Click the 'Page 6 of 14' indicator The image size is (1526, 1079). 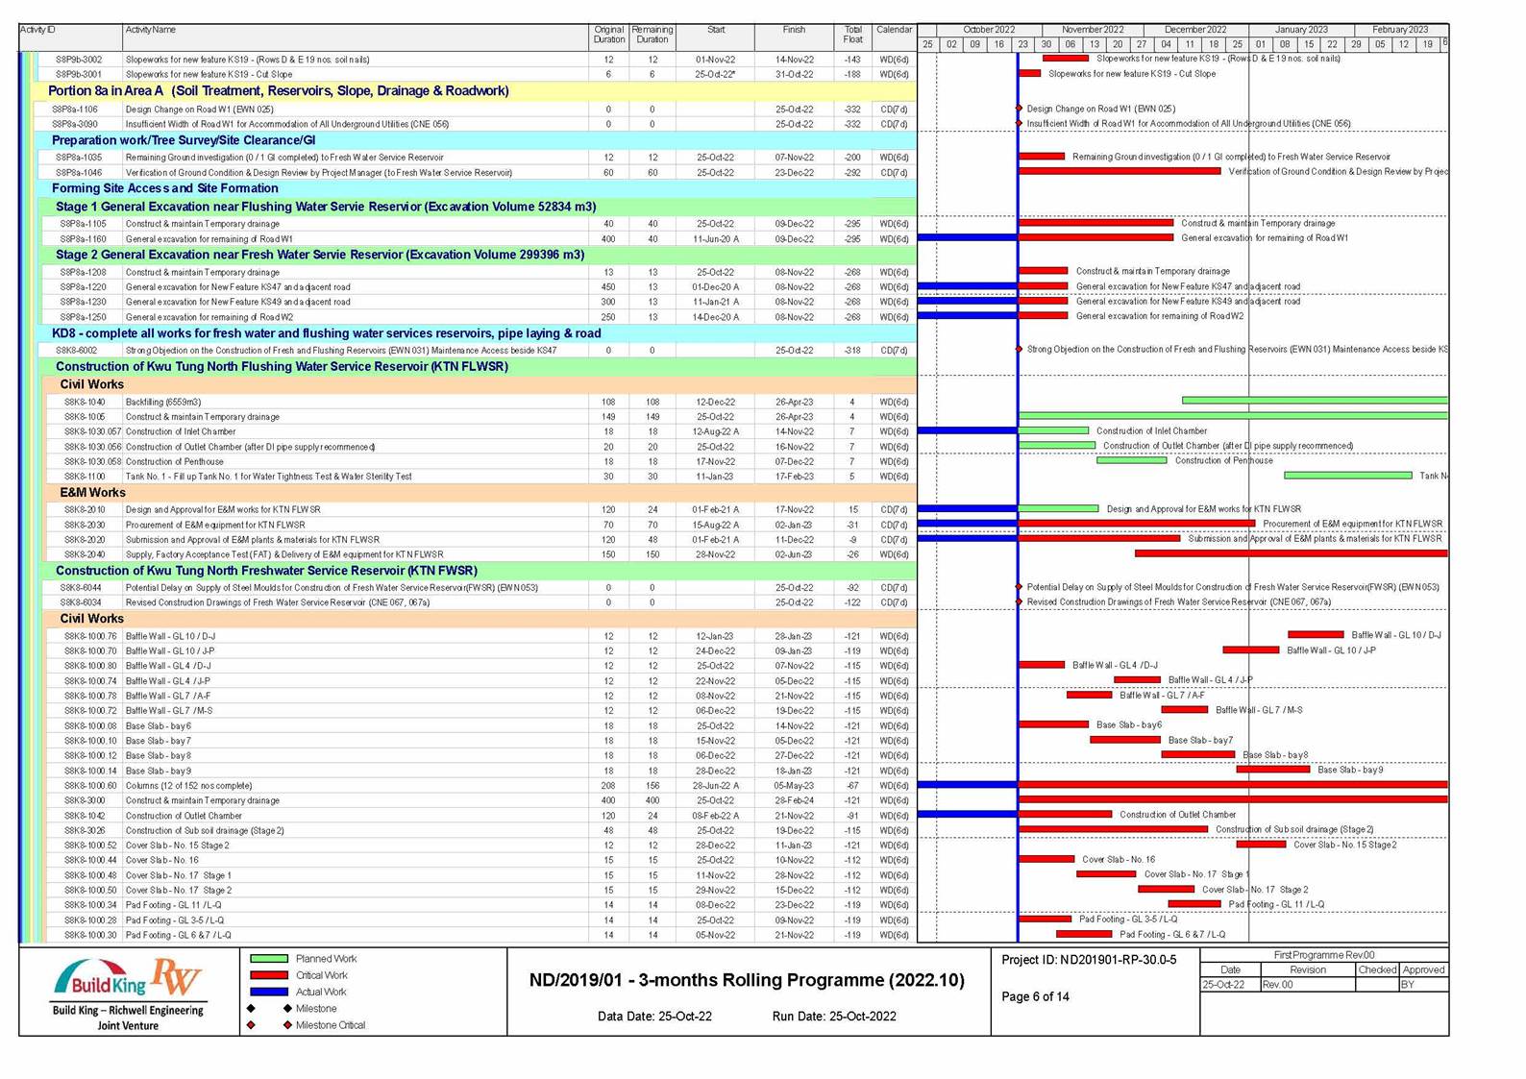coord(1035,997)
